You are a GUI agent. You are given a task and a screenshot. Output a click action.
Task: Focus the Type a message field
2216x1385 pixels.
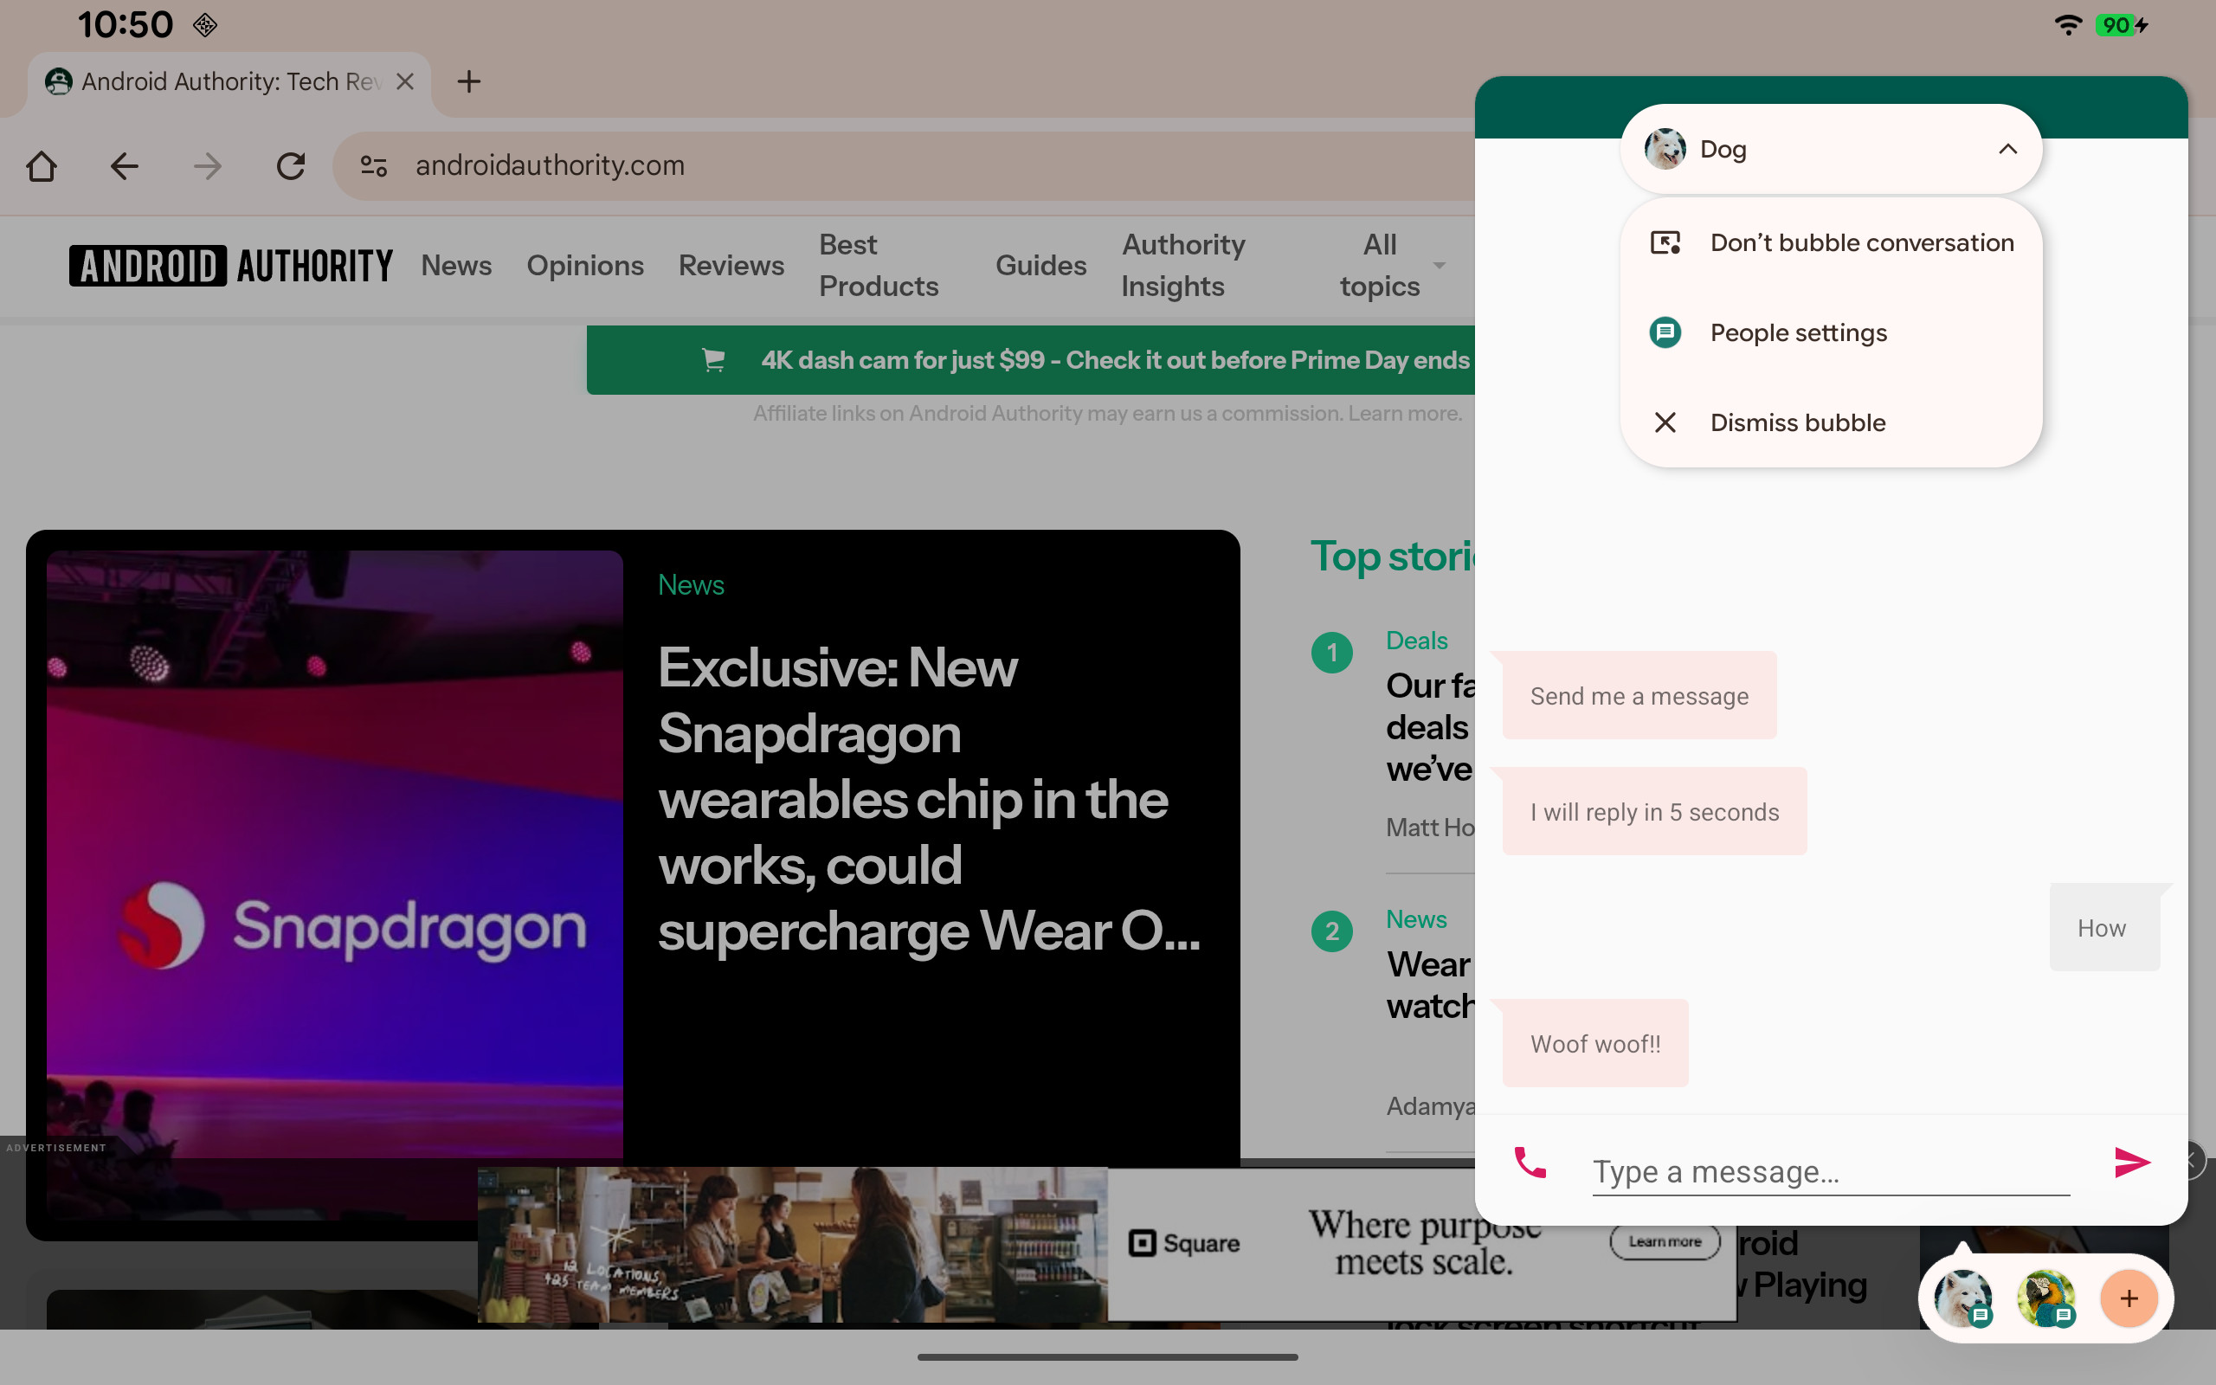(1830, 1171)
